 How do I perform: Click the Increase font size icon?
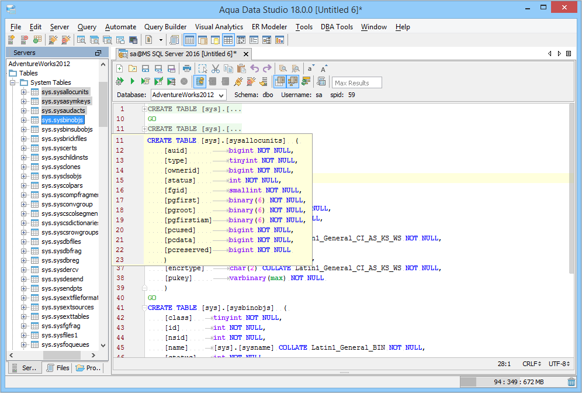pos(324,68)
